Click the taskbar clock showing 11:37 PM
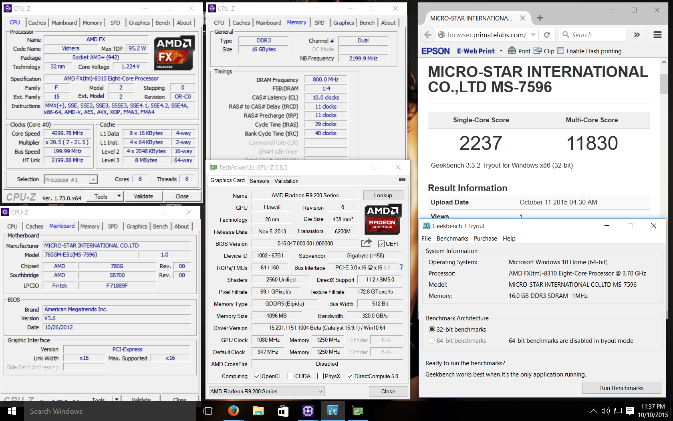673x421 pixels. coord(653,411)
